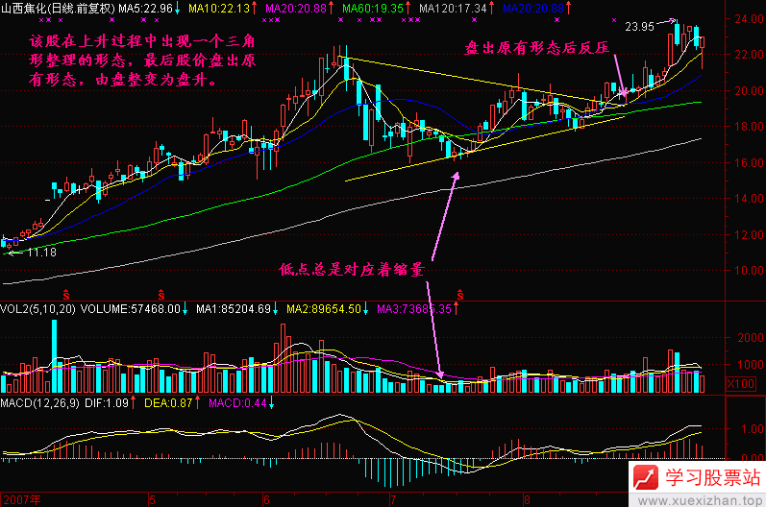Click the month 5 marker on the date axis
Image resolution: width=766 pixels, height=507 pixels.
(x=153, y=500)
